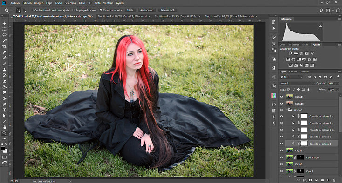Collapse the Grupo 3 layer group
Image resolution: width=342 pixels, height=183 pixels.
point(287,110)
